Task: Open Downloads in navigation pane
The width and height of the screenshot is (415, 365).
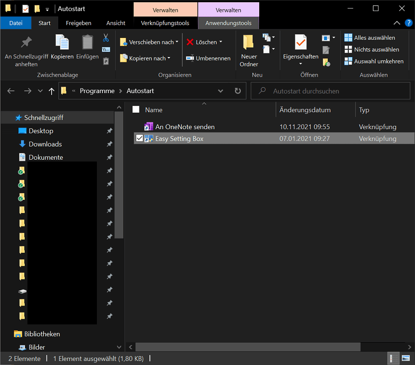Action: [45, 144]
